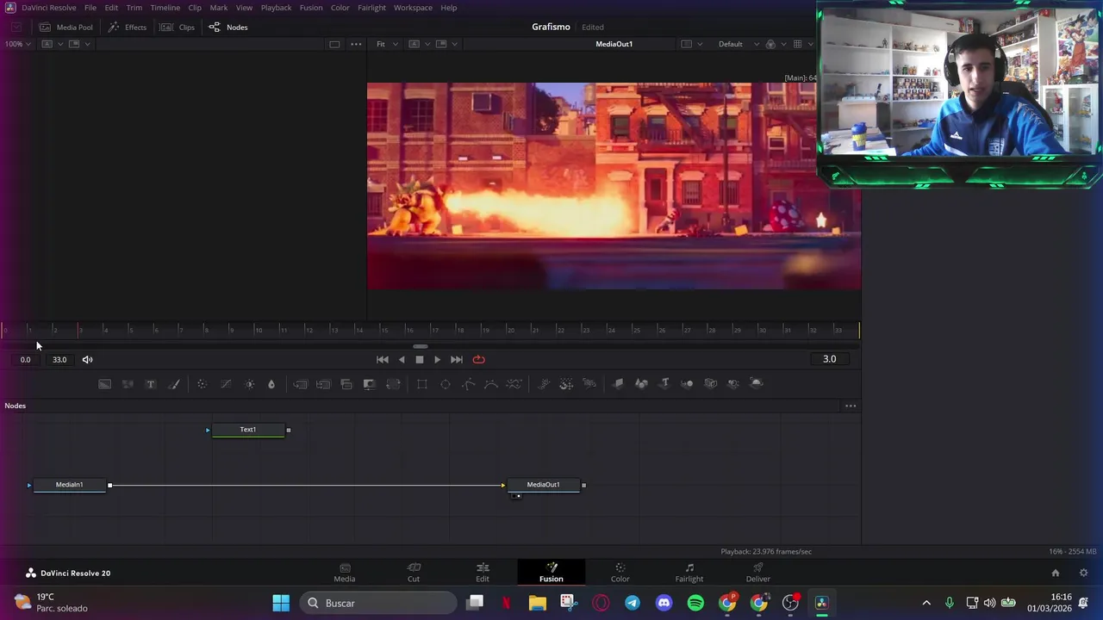The width and height of the screenshot is (1103, 620).
Task: Add a Color Corrector node from the toolbar
Action: click(202, 384)
